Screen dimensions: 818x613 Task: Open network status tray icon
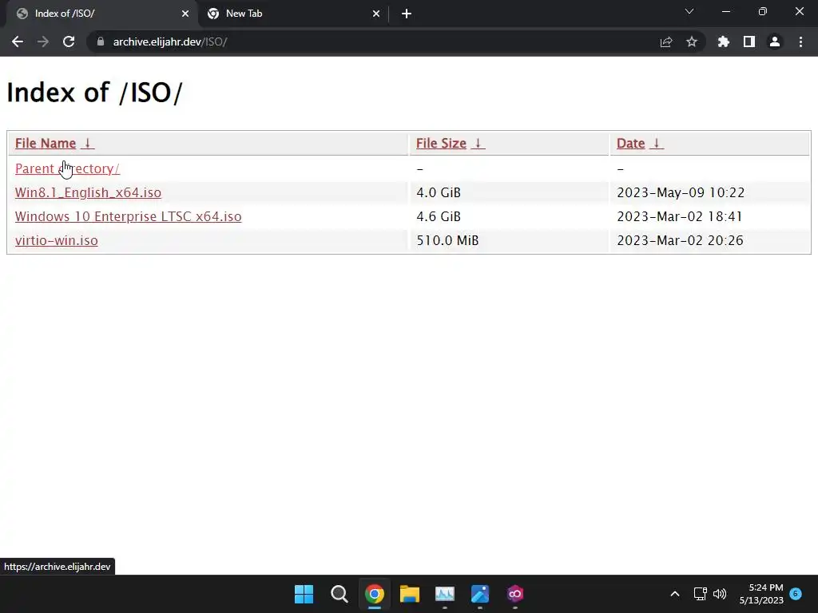point(700,594)
